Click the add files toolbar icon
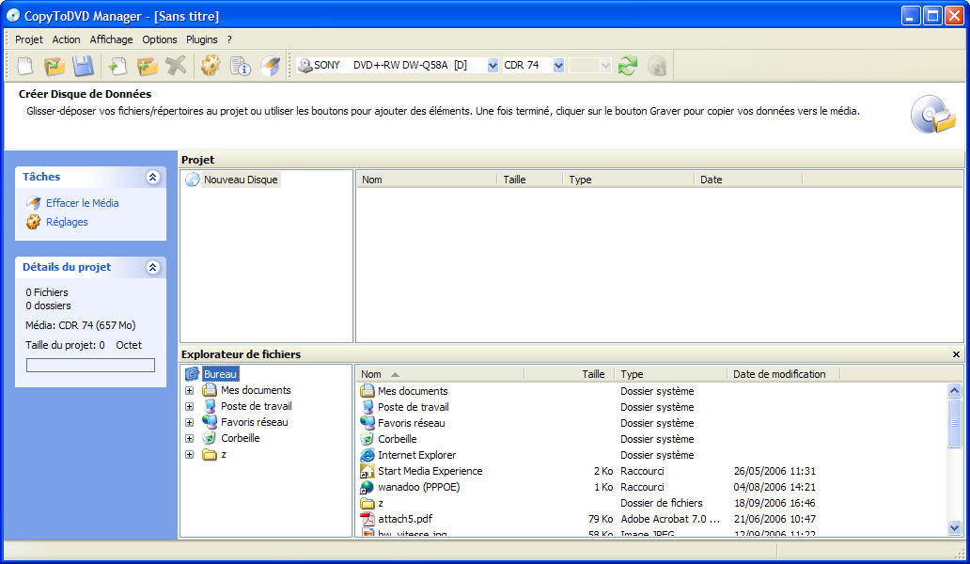970x564 pixels. coord(117,66)
